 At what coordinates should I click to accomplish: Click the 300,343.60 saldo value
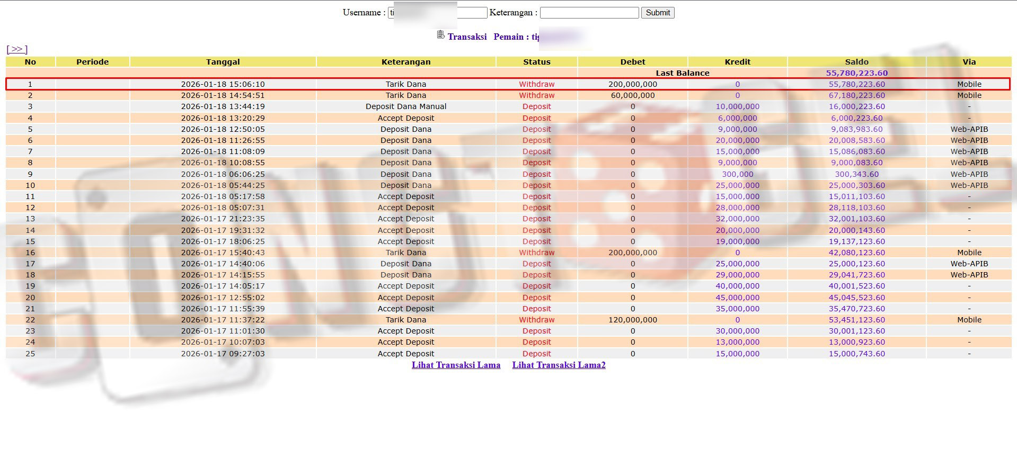pos(857,174)
